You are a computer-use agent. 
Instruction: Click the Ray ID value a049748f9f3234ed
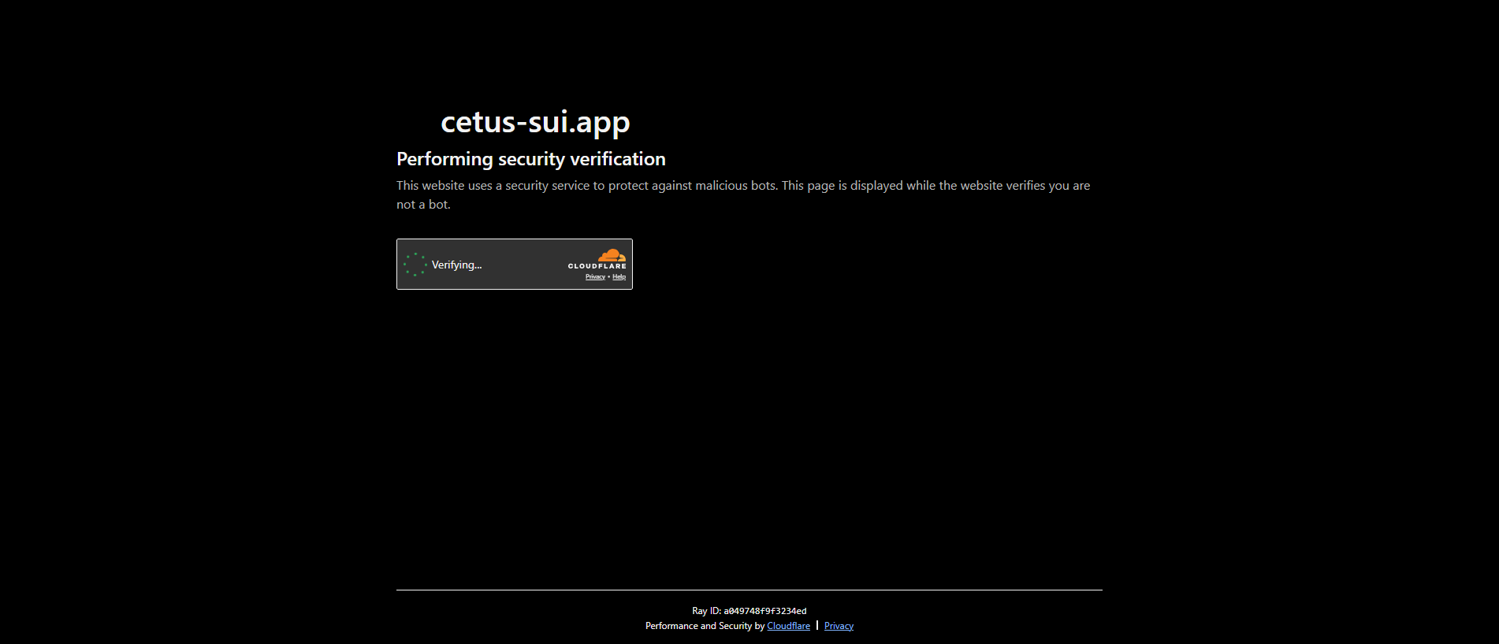click(x=765, y=611)
